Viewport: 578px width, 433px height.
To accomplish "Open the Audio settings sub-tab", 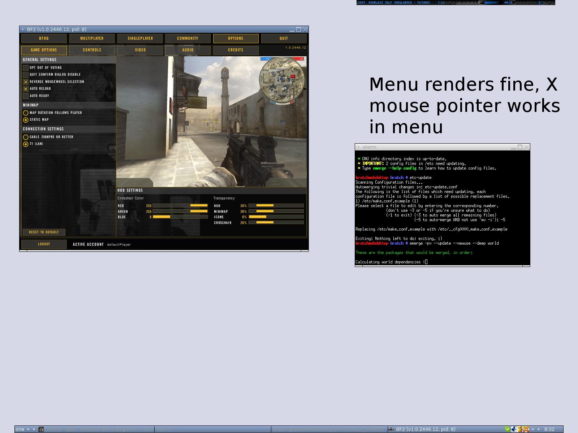I will (188, 50).
